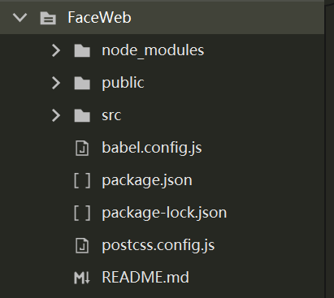Open babel.config.js file
This screenshot has width=334, height=298.
click(x=152, y=148)
